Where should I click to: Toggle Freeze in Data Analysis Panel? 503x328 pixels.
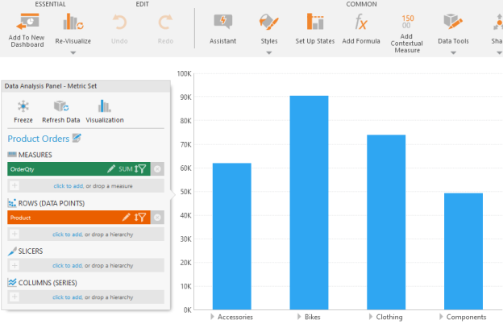(23, 106)
